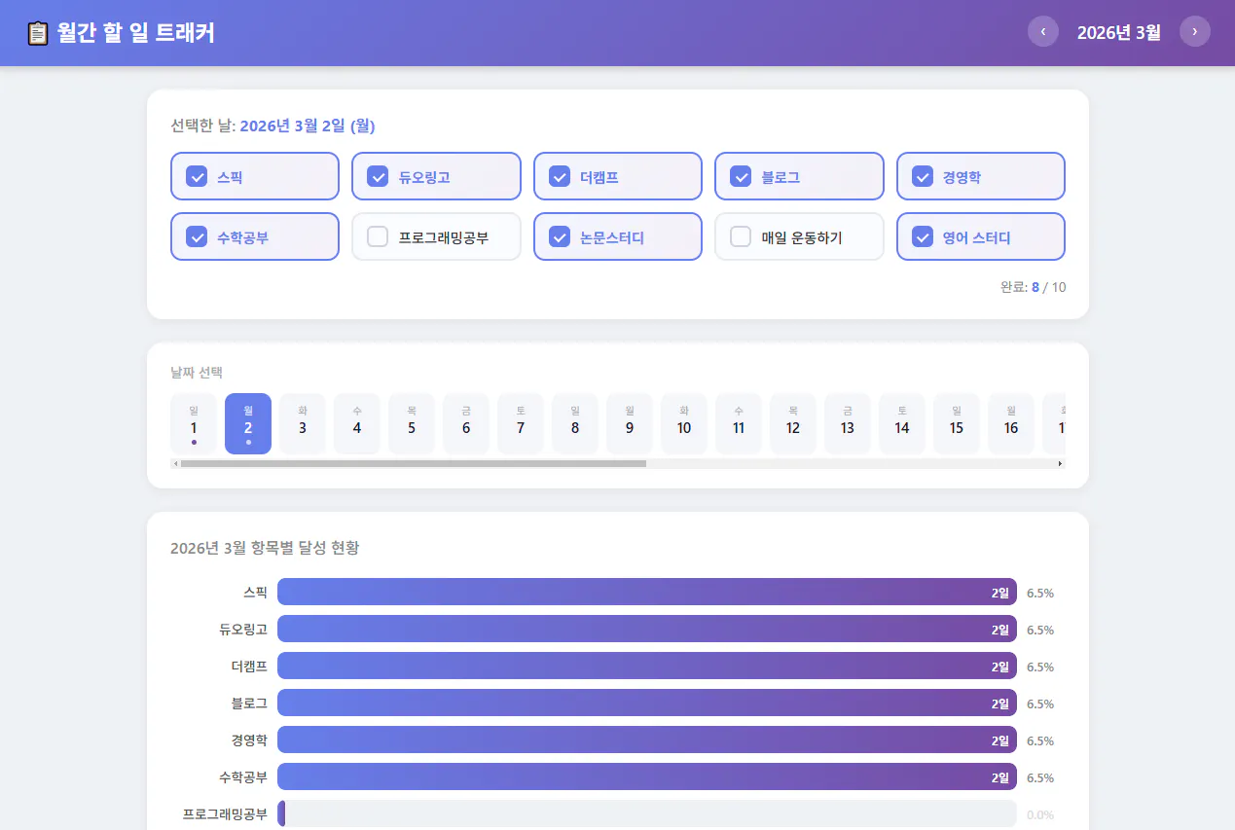Click the date strip scrollbar left arrow

click(x=175, y=464)
